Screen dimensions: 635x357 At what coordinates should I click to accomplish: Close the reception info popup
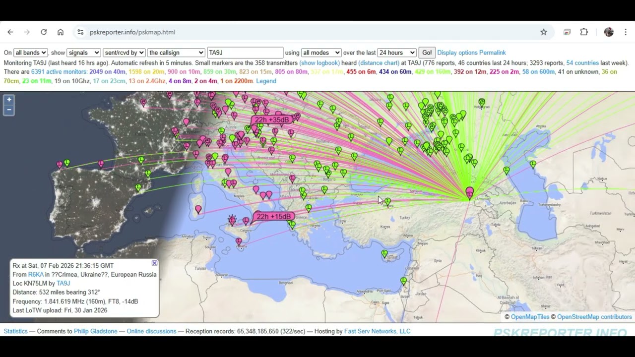coord(154,263)
